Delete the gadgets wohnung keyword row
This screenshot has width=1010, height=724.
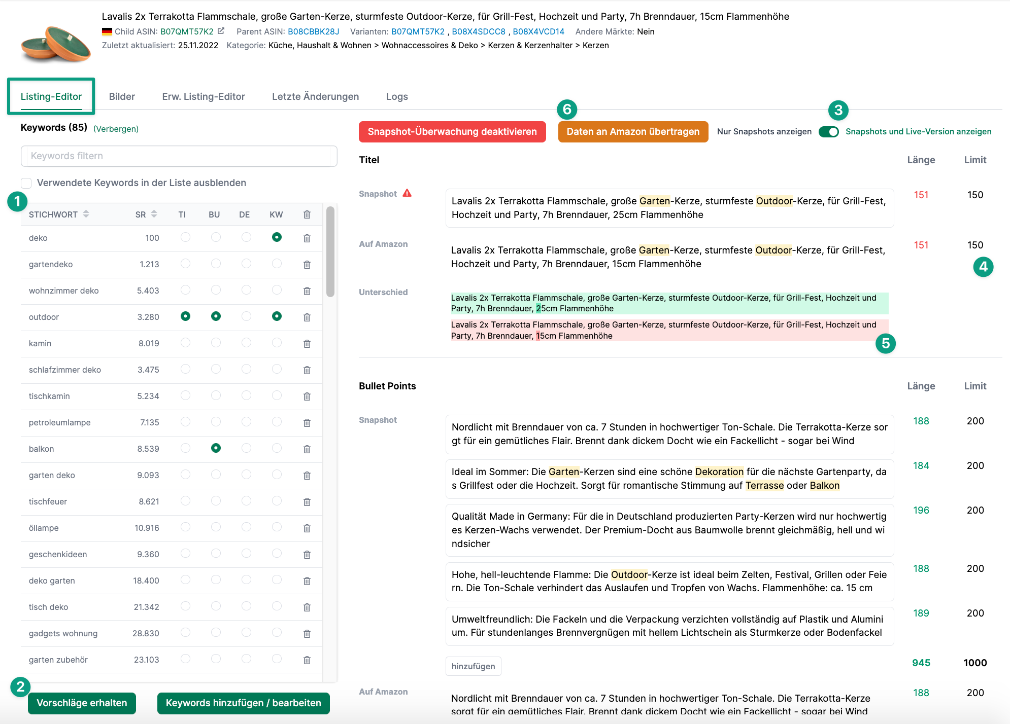pyautogui.click(x=307, y=634)
